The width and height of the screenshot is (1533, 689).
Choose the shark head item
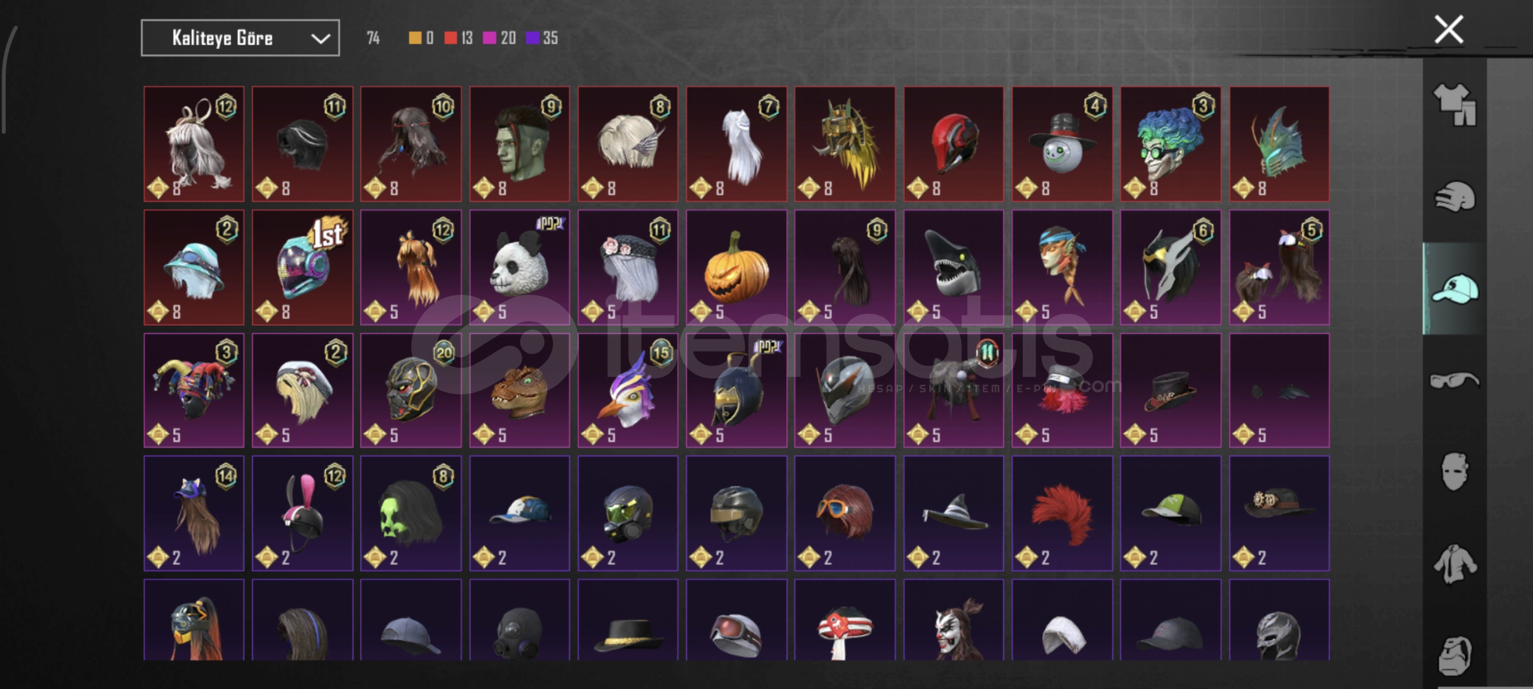953,267
